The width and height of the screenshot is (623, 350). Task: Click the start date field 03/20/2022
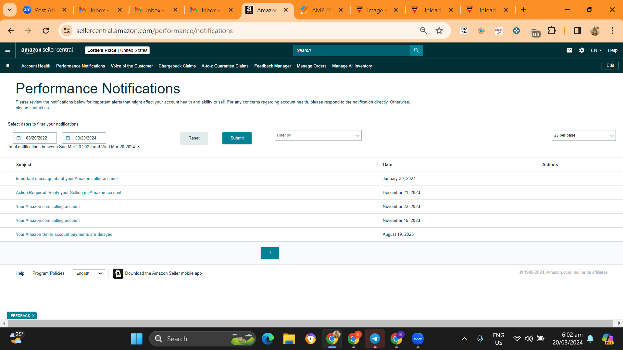click(x=40, y=138)
